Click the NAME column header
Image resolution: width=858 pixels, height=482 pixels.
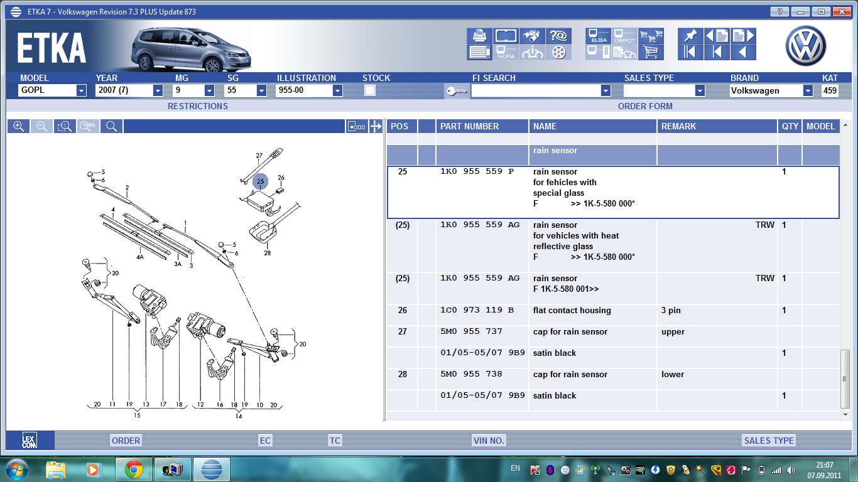pyautogui.click(x=592, y=126)
